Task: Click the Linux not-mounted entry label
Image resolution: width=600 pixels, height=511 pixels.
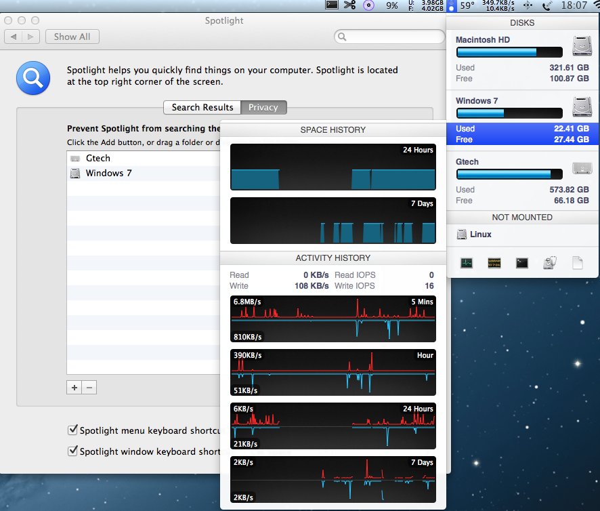Action: 481,234
